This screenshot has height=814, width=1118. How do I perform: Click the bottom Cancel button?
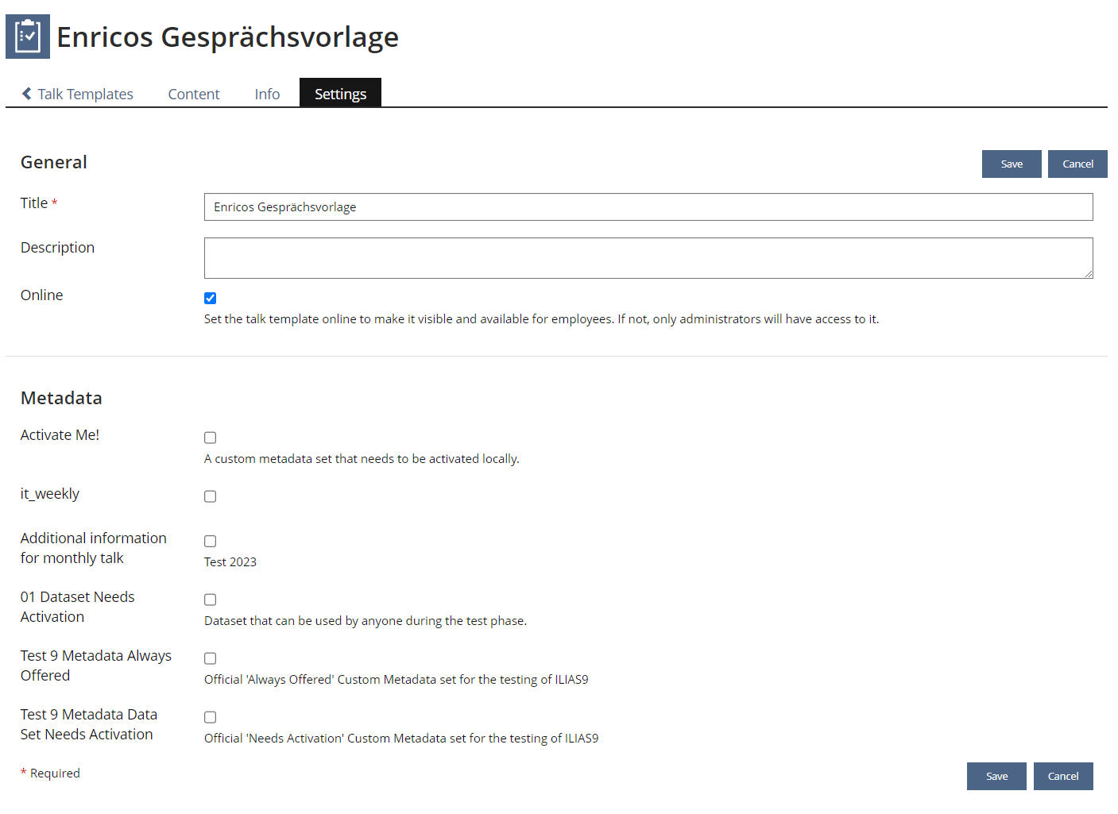pyautogui.click(x=1063, y=776)
